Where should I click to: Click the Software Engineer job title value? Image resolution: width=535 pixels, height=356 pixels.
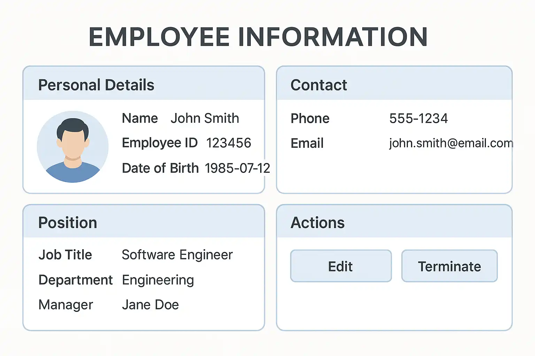(x=177, y=255)
